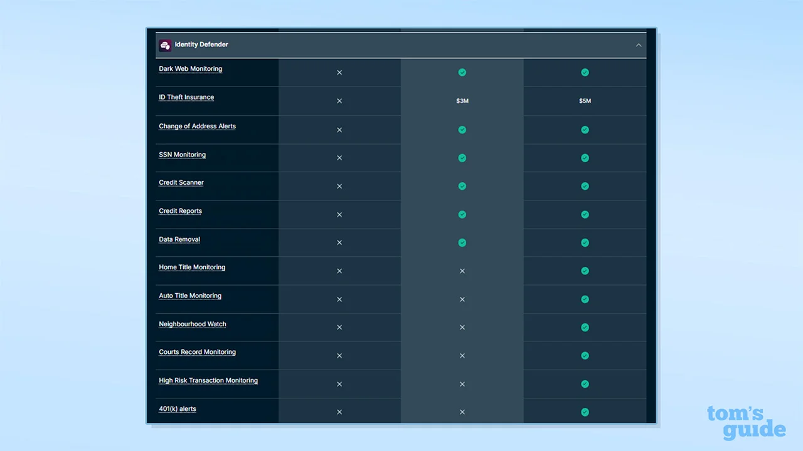Open the Courts Record Monitoring link

tap(197, 352)
